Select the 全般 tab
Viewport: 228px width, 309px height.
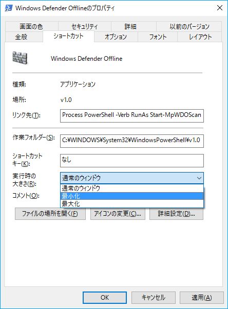[24, 37]
